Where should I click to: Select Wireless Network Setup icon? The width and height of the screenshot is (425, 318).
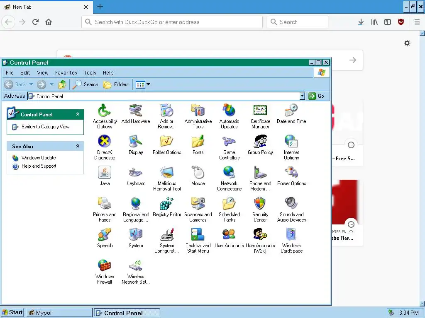(x=136, y=265)
